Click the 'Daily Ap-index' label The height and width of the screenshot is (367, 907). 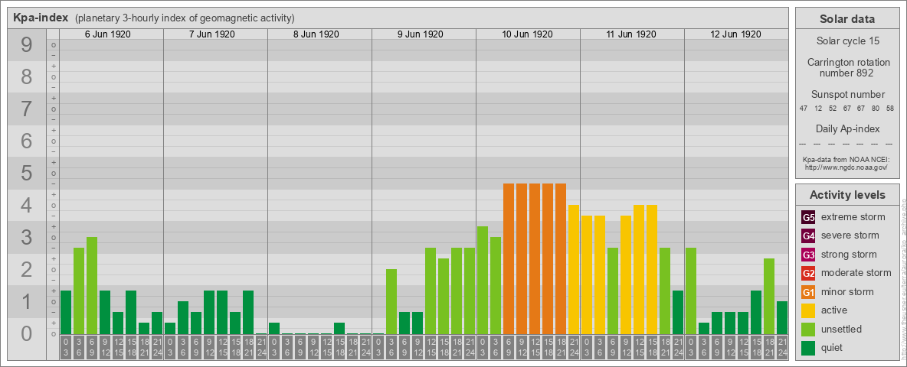pyautogui.click(x=847, y=128)
